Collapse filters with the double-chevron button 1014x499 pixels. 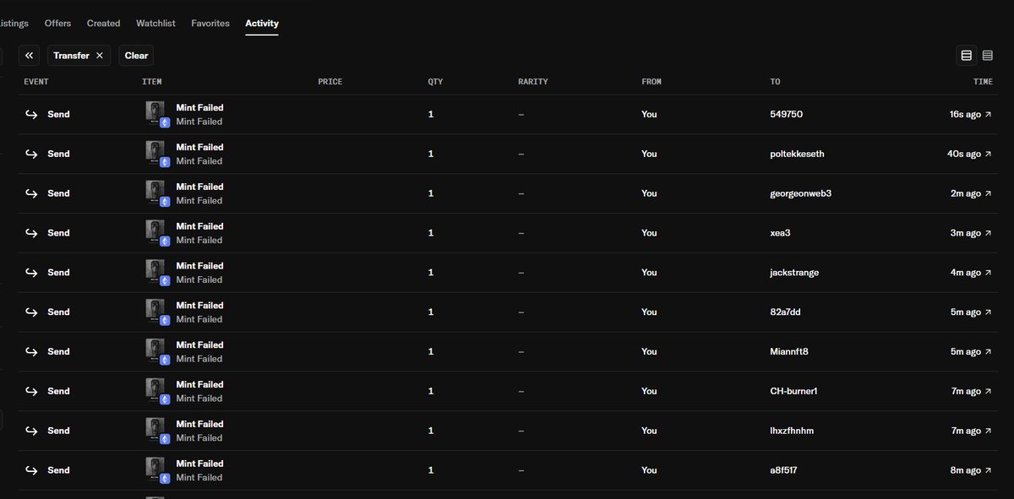(30, 56)
